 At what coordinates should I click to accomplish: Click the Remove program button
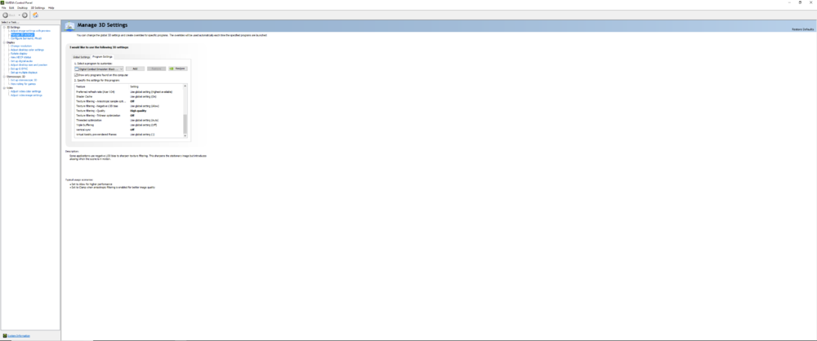[156, 69]
